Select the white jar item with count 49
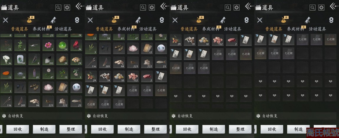The width and height of the screenshot is (339, 138). (x=20, y=59)
